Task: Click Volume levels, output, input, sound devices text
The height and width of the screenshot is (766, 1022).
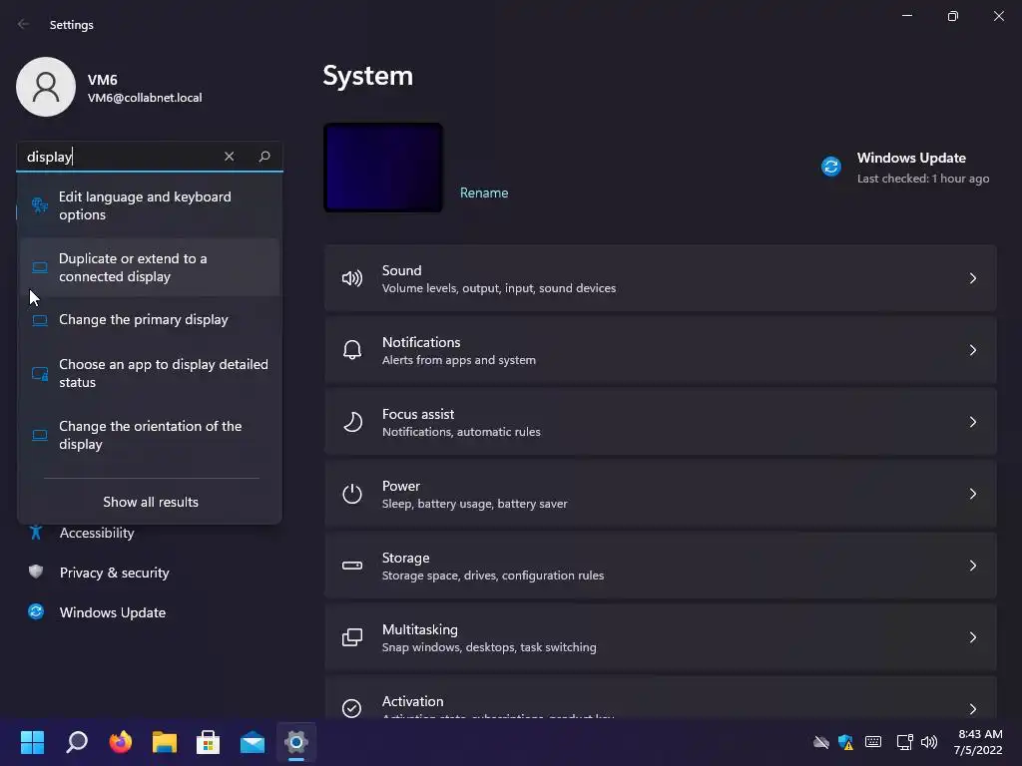Action: 499,288
